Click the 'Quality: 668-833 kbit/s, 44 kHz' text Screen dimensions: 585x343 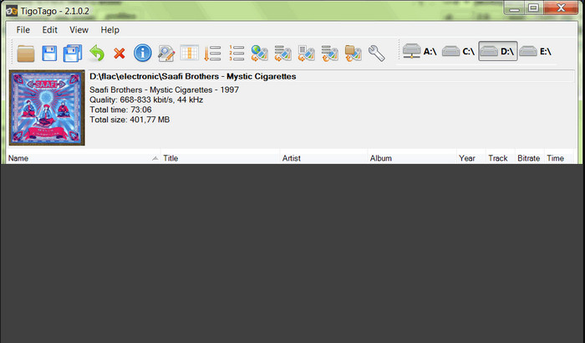click(146, 100)
